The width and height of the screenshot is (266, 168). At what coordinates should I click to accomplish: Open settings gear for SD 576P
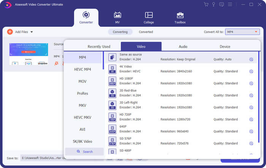point(251,143)
